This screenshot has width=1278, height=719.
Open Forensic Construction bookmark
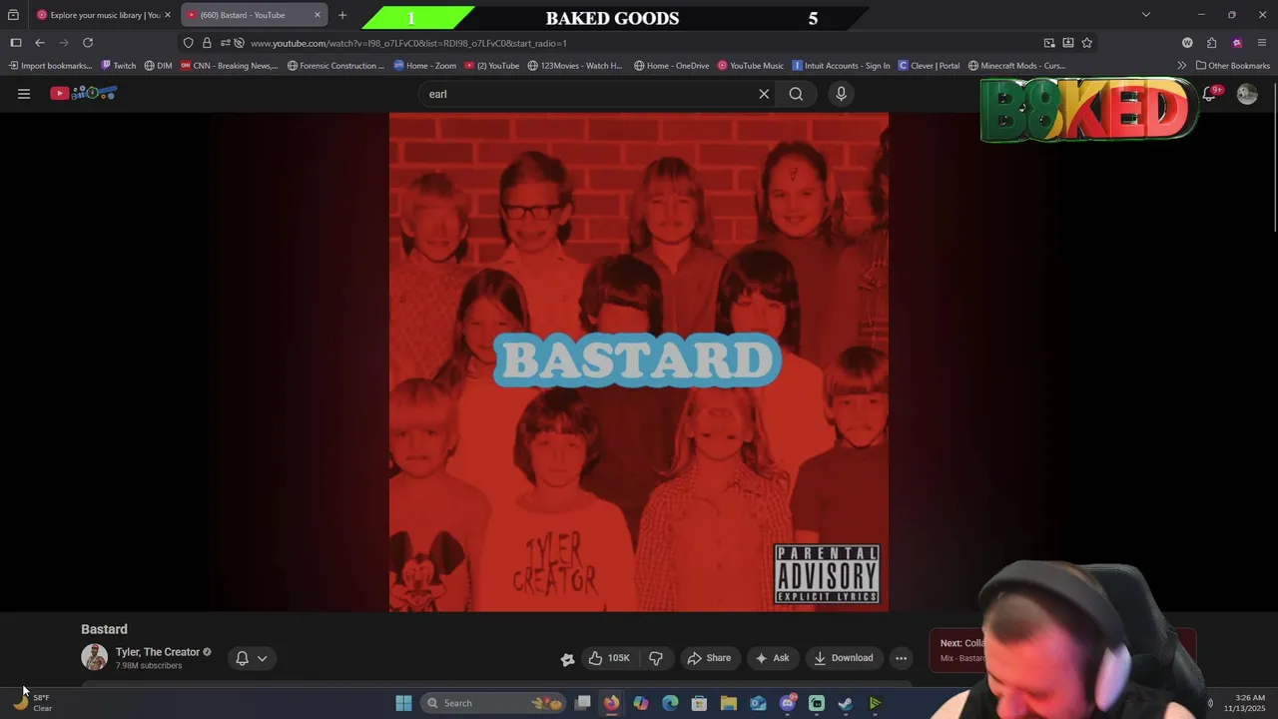click(x=335, y=66)
